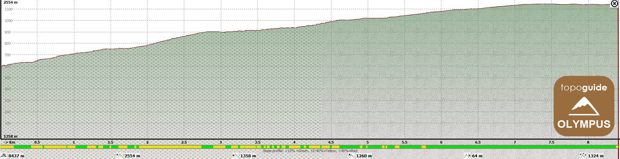This screenshot has height=159, width=620.
Task: Select the 1324 m value
Action: [x=596, y=156]
